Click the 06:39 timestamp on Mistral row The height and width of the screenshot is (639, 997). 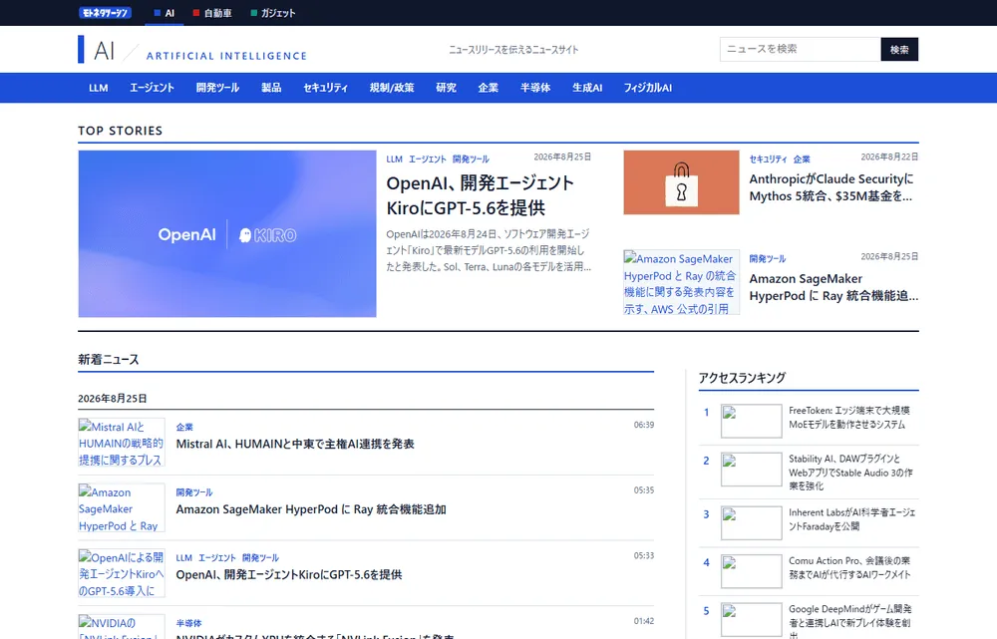(x=643, y=425)
